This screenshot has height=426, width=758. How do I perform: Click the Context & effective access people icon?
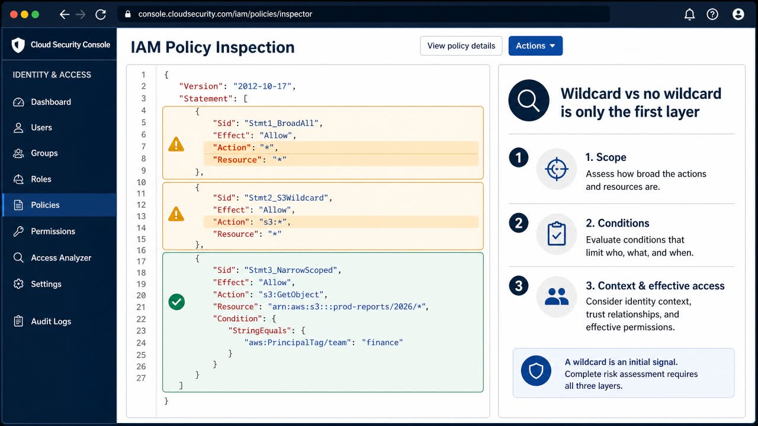(557, 296)
